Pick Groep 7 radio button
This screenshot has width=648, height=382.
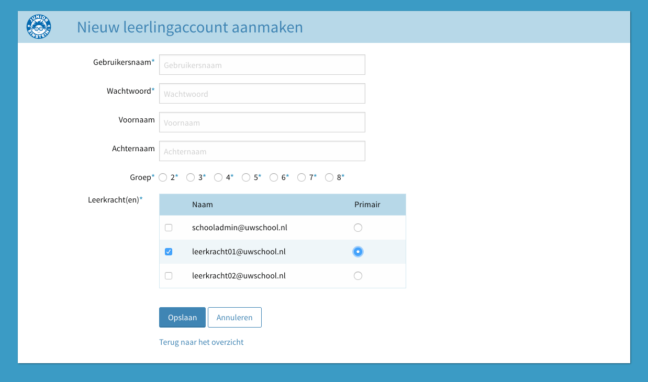pos(301,177)
